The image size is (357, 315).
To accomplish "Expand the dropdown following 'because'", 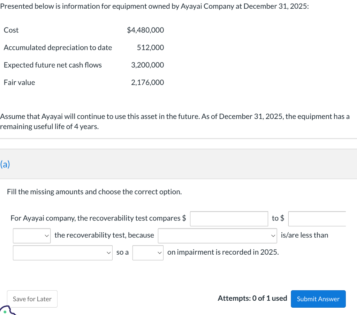I will (218, 235).
